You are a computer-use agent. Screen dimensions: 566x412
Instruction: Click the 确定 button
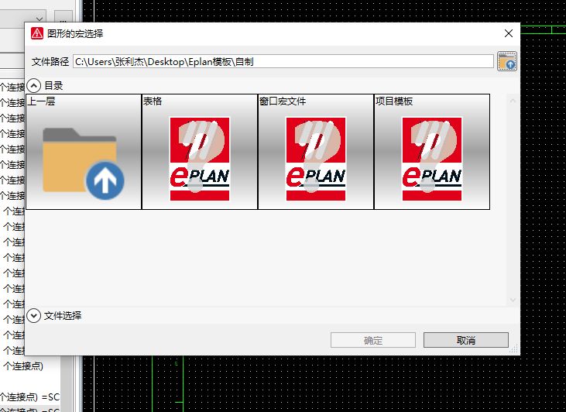click(x=373, y=340)
